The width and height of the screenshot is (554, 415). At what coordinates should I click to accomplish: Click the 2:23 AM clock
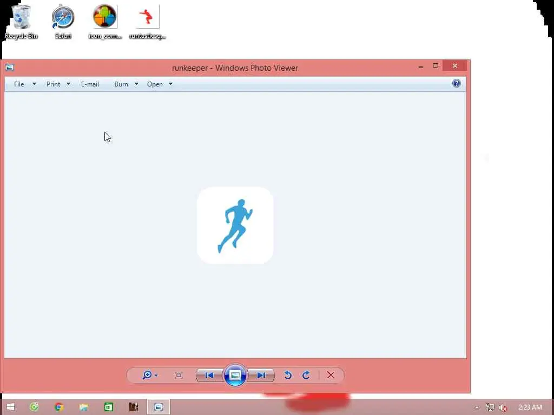coord(530,407)
